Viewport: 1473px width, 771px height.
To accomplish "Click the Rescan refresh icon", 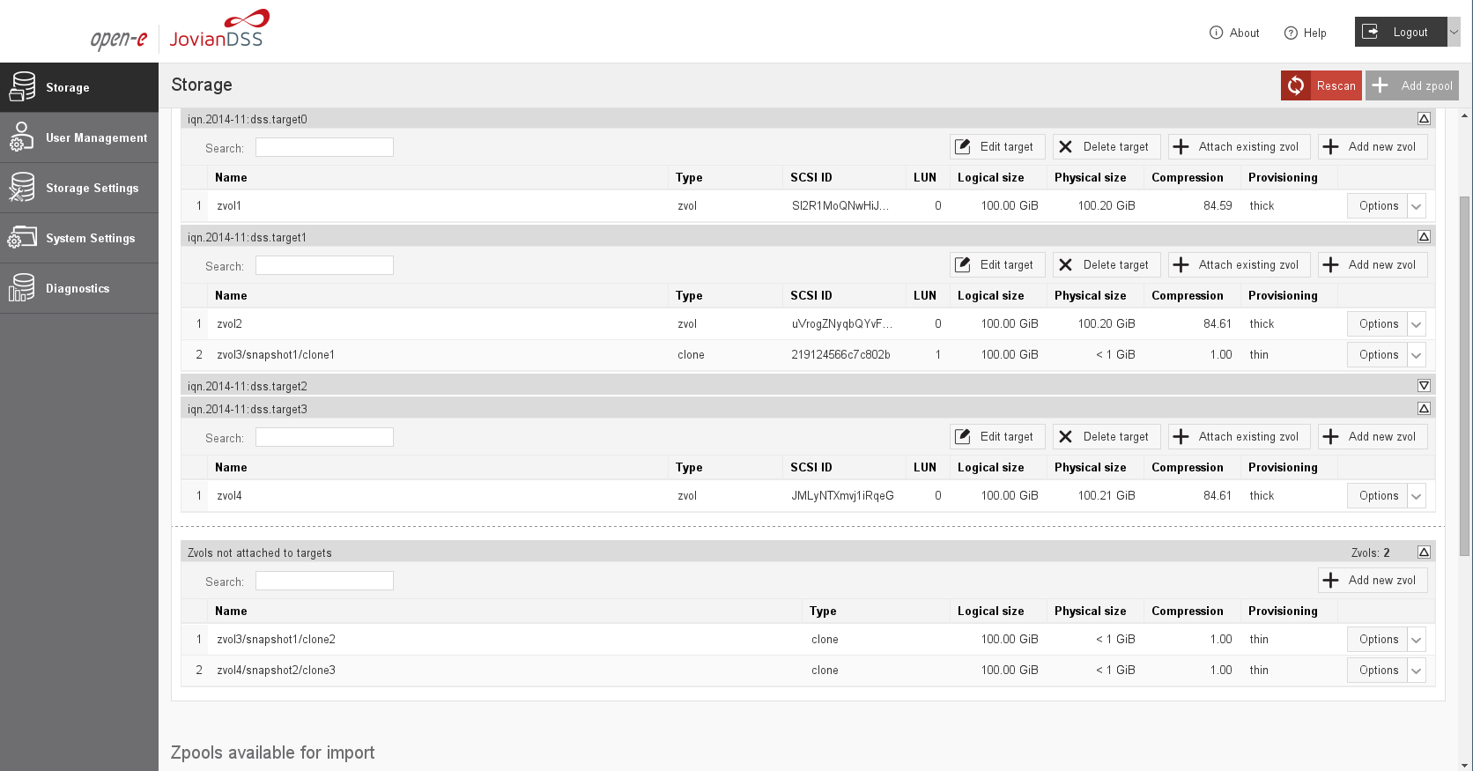I will (x=1296, y=85).
